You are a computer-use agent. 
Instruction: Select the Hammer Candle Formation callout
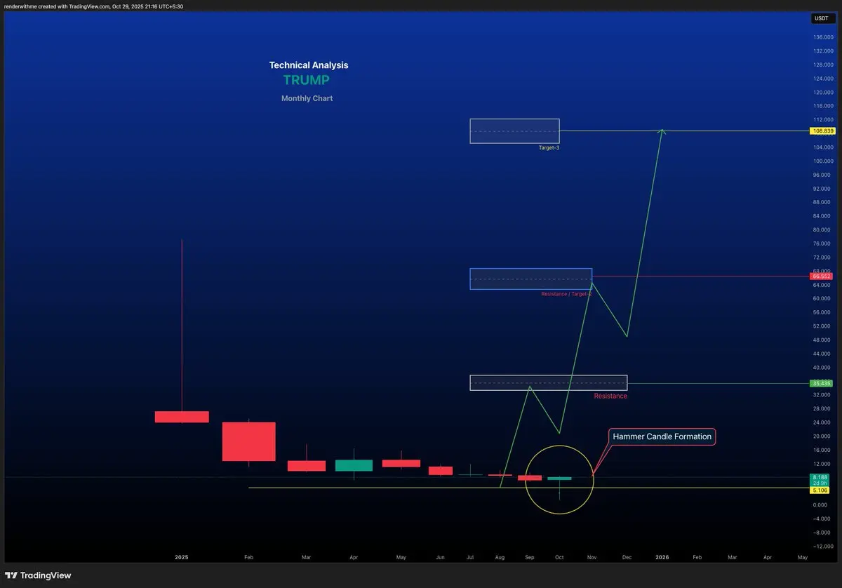(662, 436)
